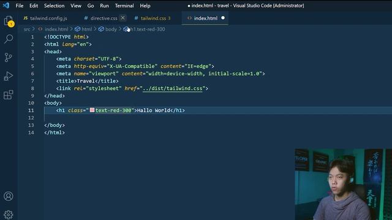
Task: Click the Hallo World text
Action: pos(154,110)
